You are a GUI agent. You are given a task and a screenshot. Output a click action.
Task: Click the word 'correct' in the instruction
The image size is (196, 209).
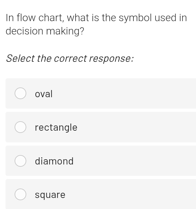[70, 59]
